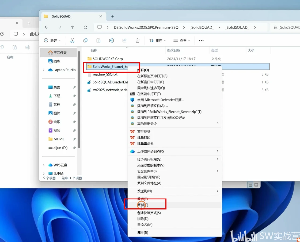Click the WPS icon beside 文件瘦身
Viewport: 300px width, 242px height.
132,131
